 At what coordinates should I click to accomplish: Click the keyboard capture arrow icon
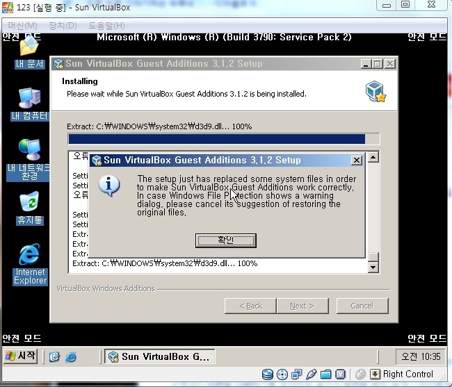pyautogui.click(x=375, y=374)
